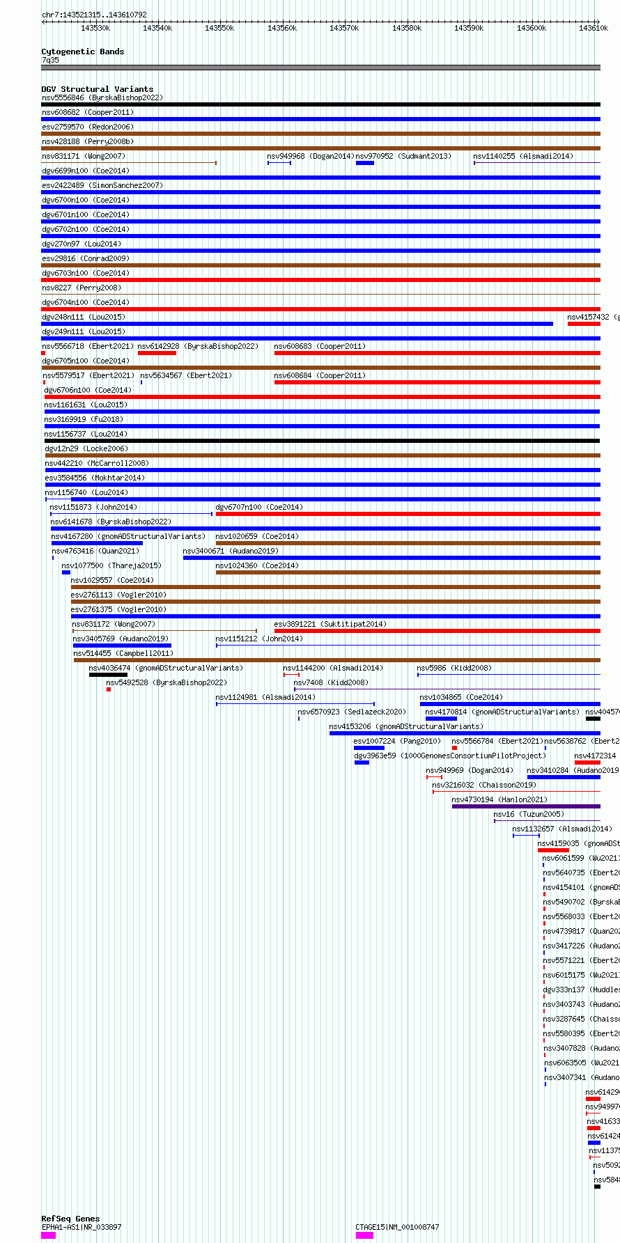Open nsv1132657 (Alsmadi2014) label
The width and height of the screenshot is (620, 1243).
[x=562, y=829]
